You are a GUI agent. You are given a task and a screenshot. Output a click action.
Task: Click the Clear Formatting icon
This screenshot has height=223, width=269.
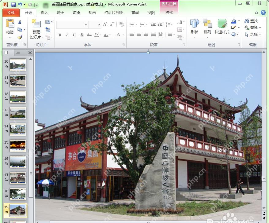(x=121, y=24)
